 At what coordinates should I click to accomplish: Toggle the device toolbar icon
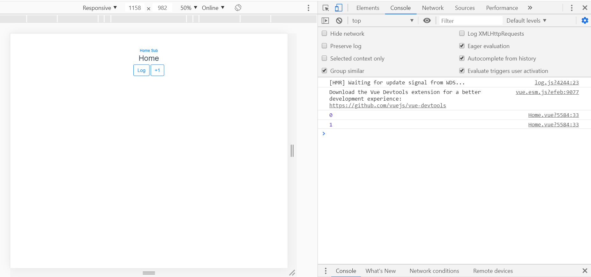click(x=339, y=8)
